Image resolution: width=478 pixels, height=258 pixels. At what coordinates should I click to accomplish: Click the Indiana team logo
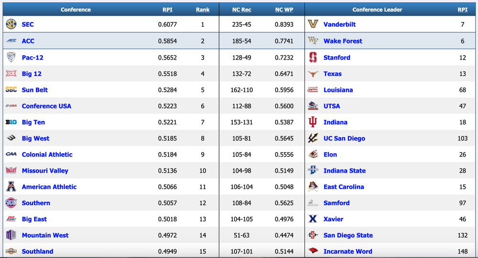(x=313, y=123)
